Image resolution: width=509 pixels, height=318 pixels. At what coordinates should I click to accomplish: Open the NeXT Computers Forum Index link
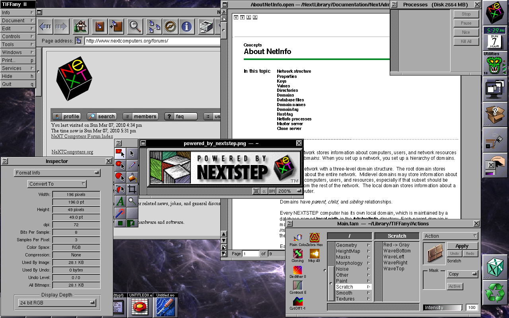pyautogui.click(x=82, y=136)
